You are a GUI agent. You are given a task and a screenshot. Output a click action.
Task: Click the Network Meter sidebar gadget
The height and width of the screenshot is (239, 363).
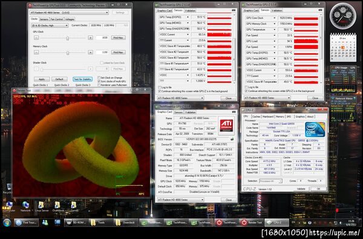pyautogui.click(x=343, y=109)
